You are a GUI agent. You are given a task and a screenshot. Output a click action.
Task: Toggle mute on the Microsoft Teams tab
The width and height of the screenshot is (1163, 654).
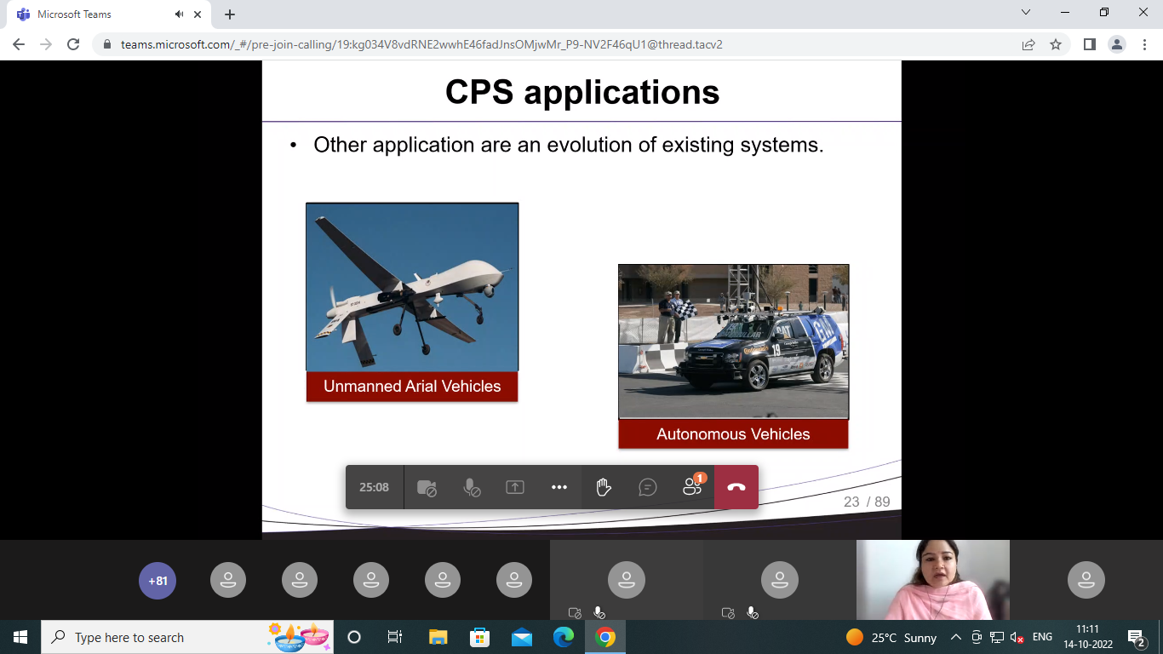tap(180, 14)
